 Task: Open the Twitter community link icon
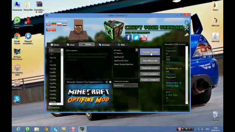(x=136, y=37)
